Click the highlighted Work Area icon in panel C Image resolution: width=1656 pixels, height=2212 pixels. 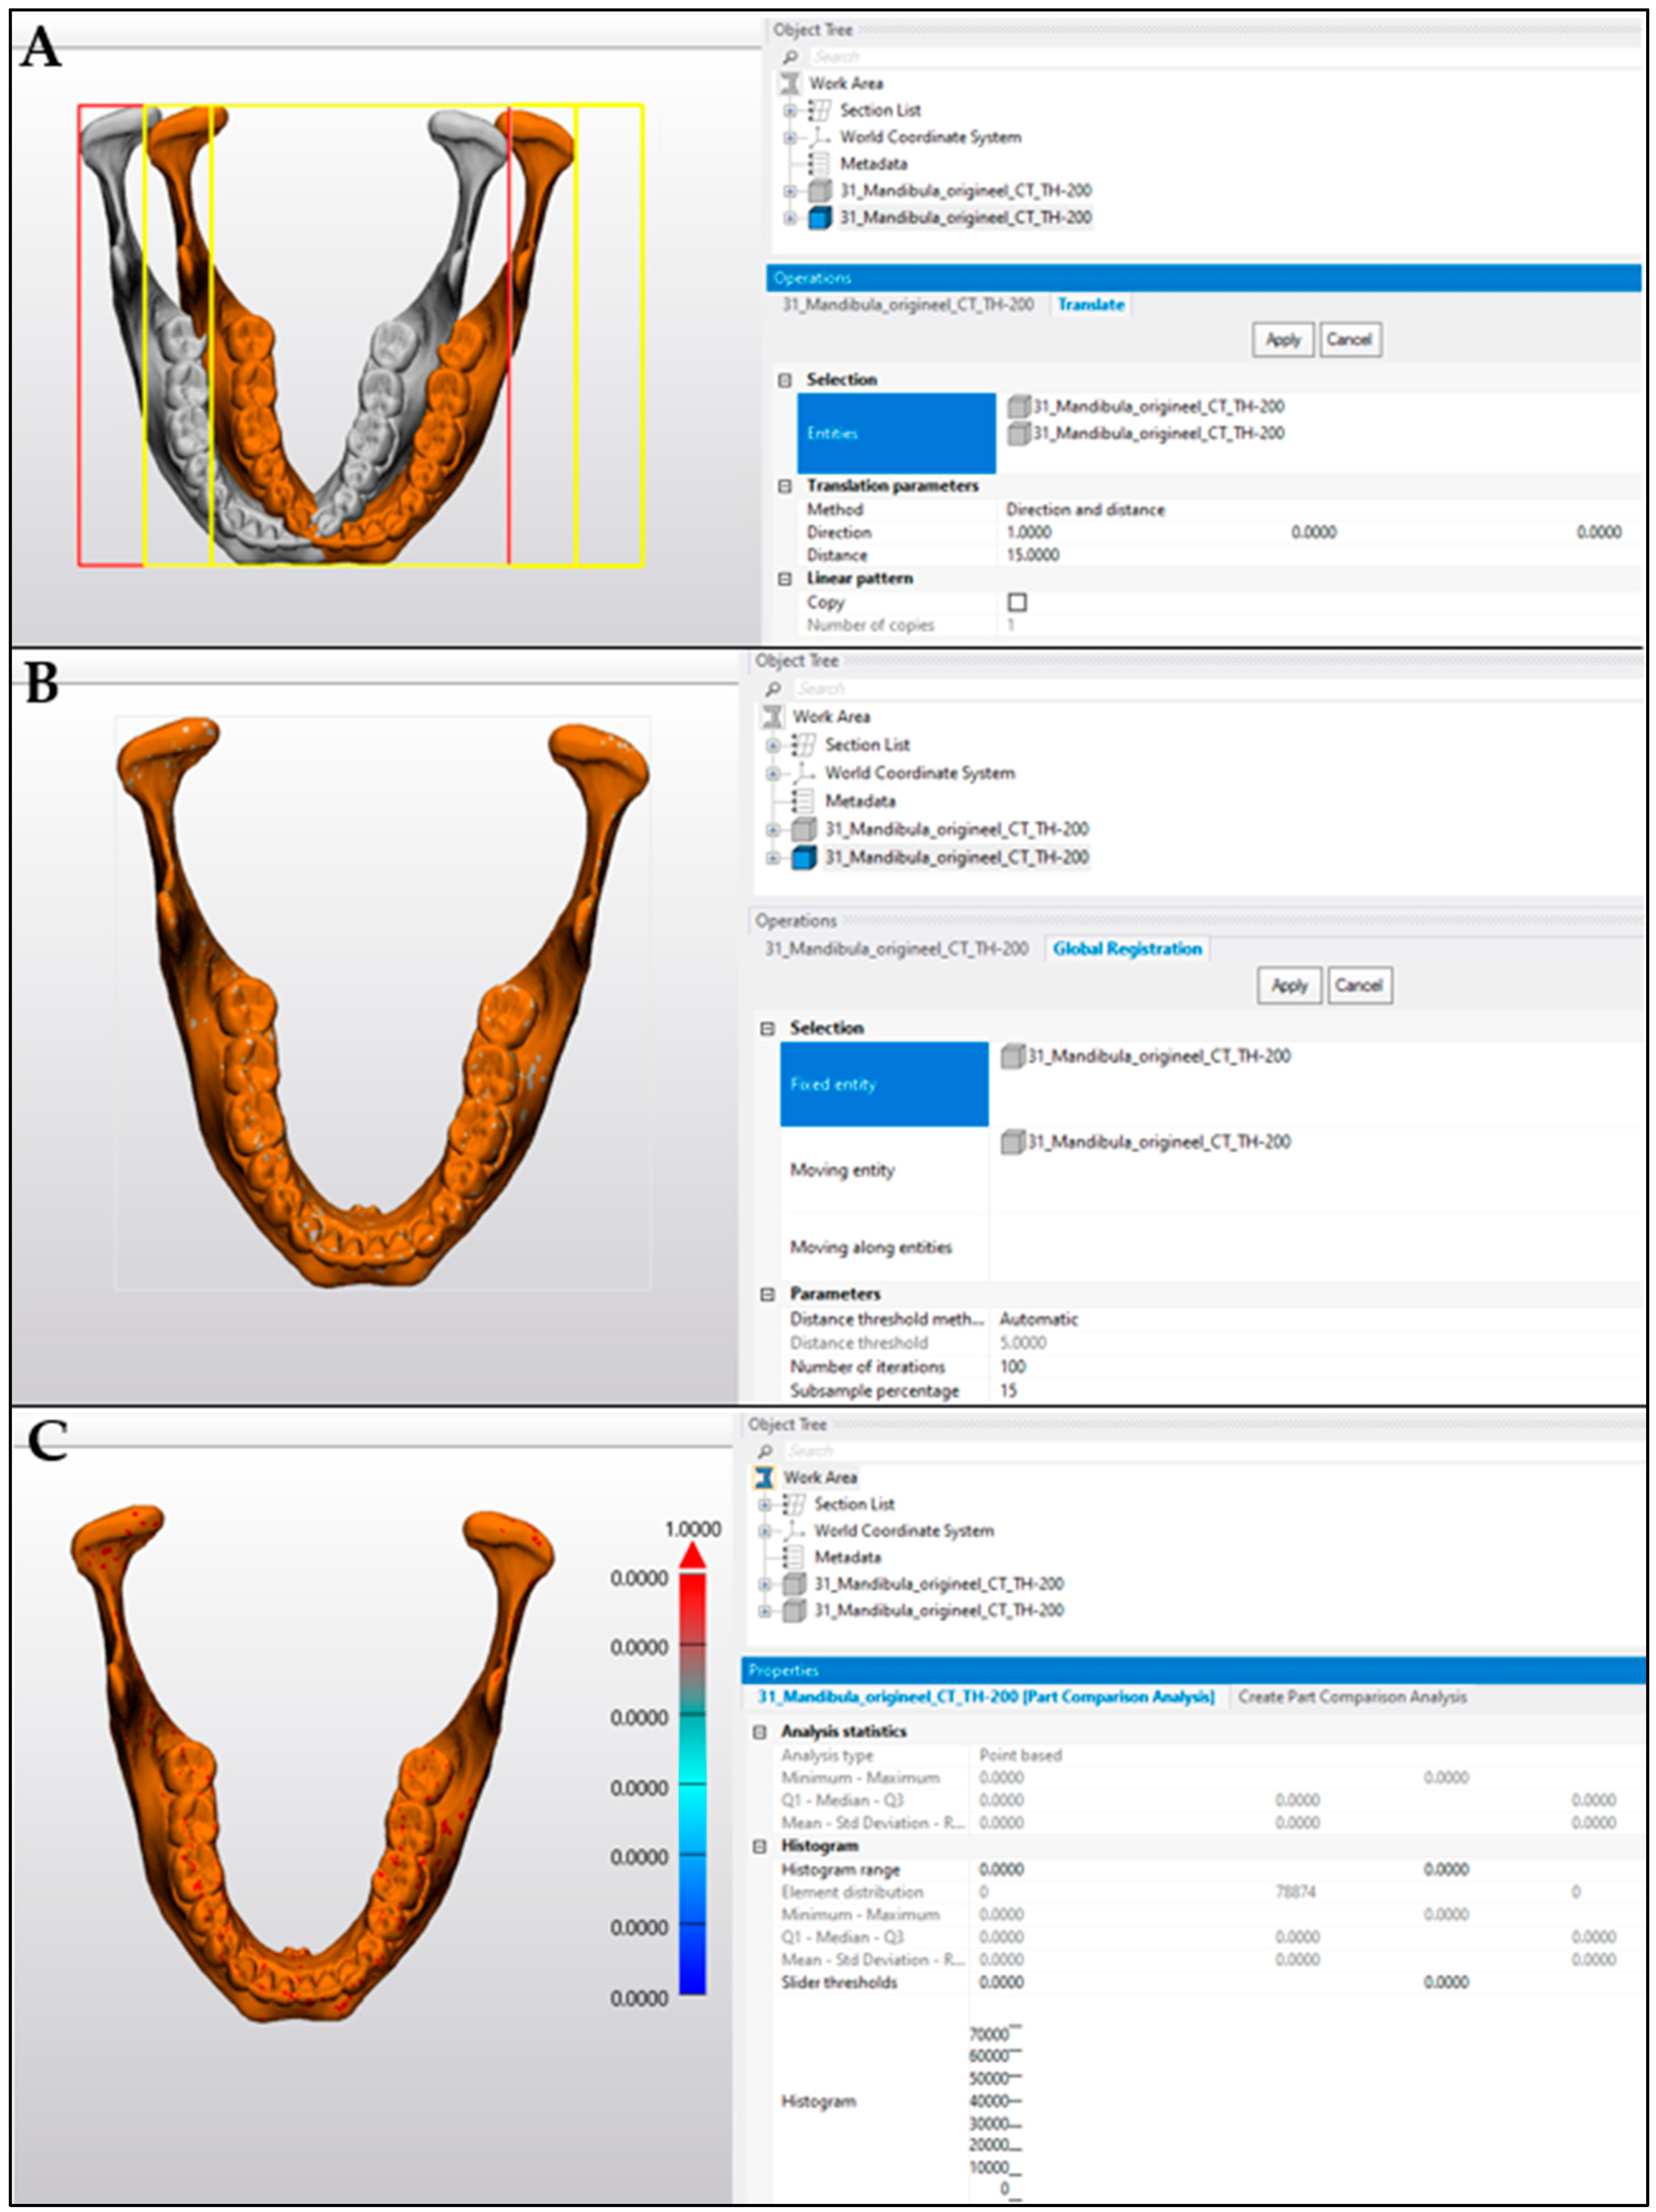tap(764, 1477)
